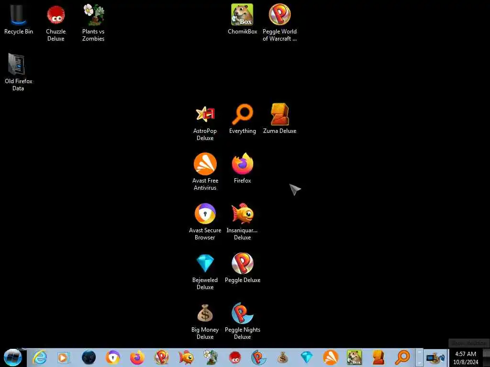Select Chuzzle Deluxe desktop shortcut
The image size is (490, 367).
tap(56, 23)
